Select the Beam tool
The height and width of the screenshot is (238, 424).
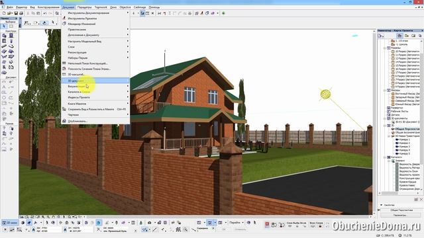click(4, 46)
